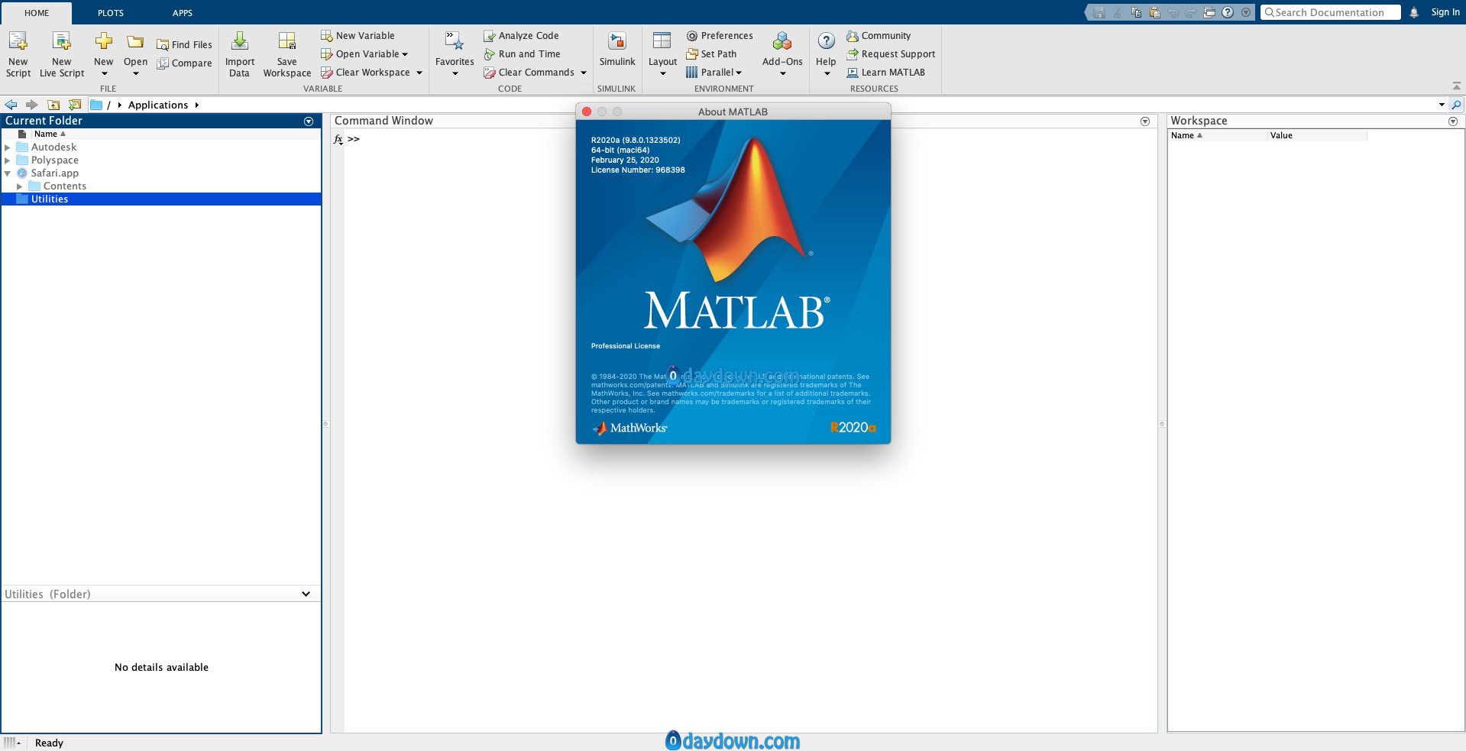Viewport: 1466px width, 751px height.
Task: Open Simulink from toolstrip
Action: pyautogui.click(x=617, y=49)
